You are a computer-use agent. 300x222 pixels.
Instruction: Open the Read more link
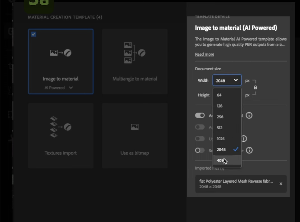pyautogui.click(x=204, y=54)
